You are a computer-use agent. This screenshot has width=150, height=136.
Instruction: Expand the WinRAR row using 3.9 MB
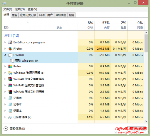click(5, 79)
